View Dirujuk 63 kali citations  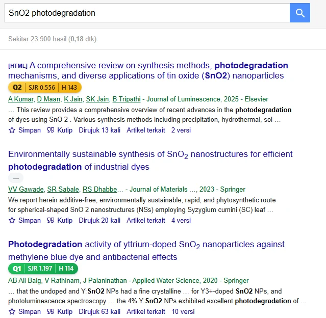coord(99,311)
